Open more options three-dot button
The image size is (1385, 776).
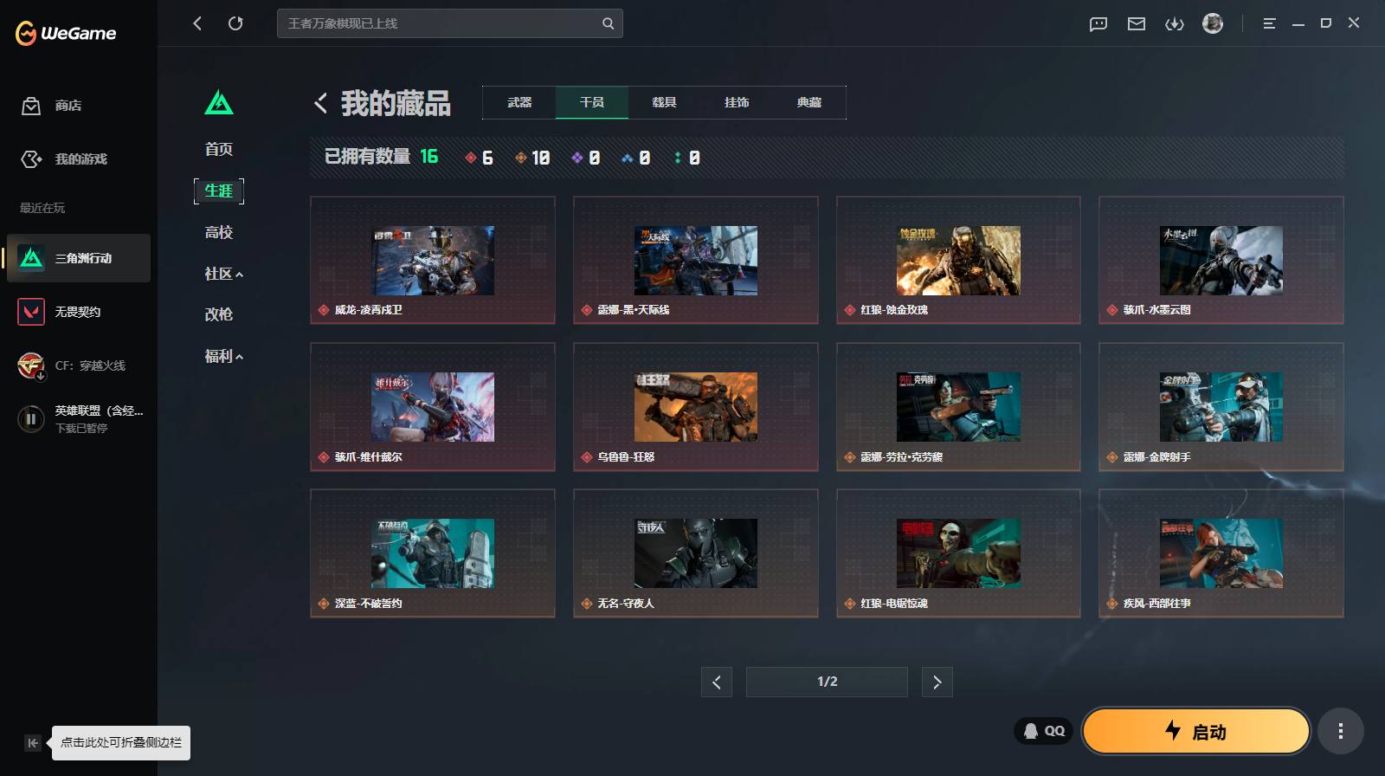click(x=1341, y=731)
